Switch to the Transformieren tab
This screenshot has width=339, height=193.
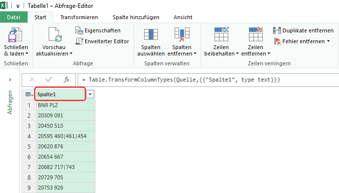[79, 17]
